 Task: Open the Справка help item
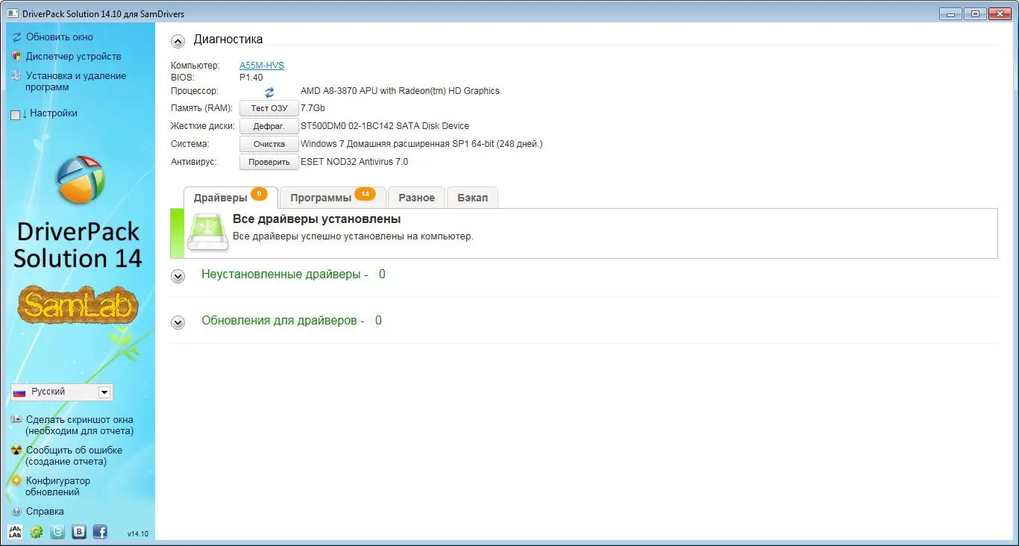coord(45,512)
